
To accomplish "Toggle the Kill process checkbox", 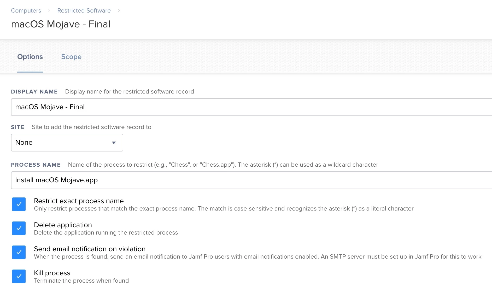I will 19,276.
